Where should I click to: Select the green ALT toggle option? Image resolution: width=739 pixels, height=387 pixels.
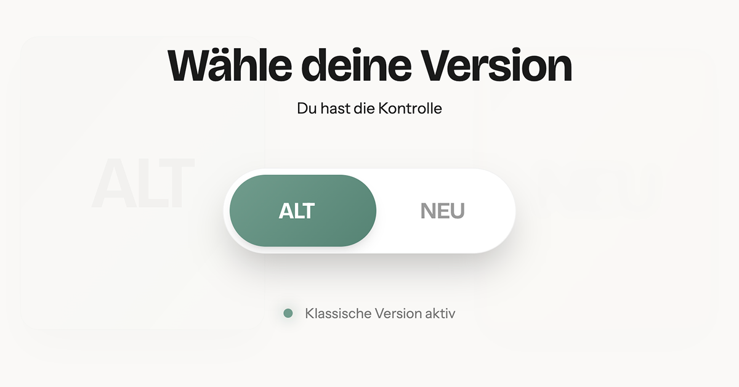pyautogui.click(x=303, y=211)
